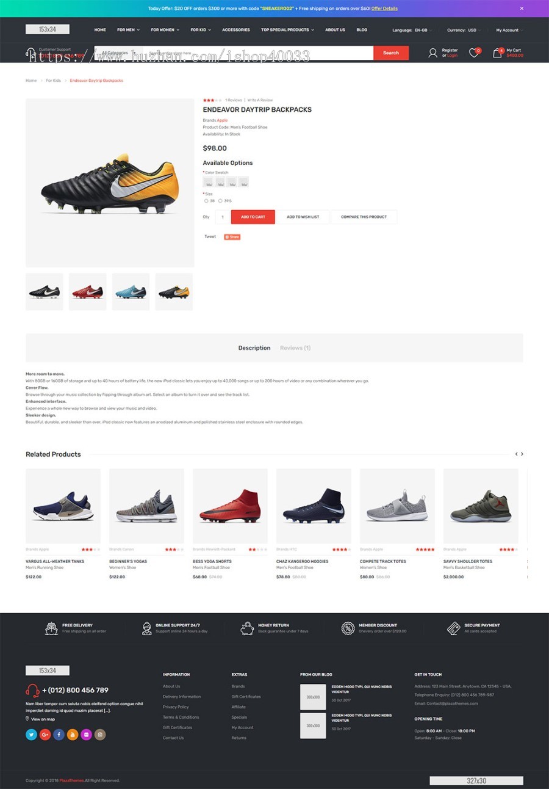Image resolution: width=549 pixels, height=789 pixels.
Task: Choose the first color swatch option
Action: (208, 182)
